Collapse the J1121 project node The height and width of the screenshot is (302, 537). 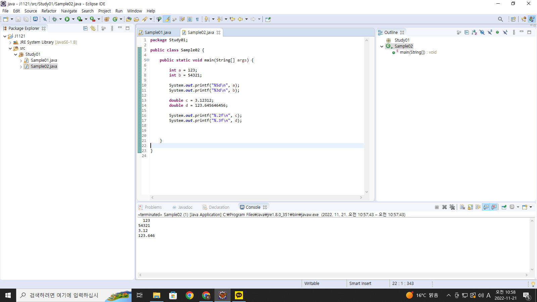[x=5, y=36]
